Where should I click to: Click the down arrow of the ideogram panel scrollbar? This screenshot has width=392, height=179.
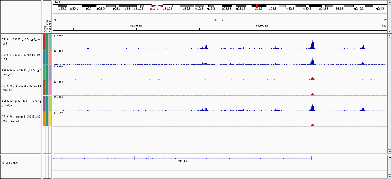389,31
